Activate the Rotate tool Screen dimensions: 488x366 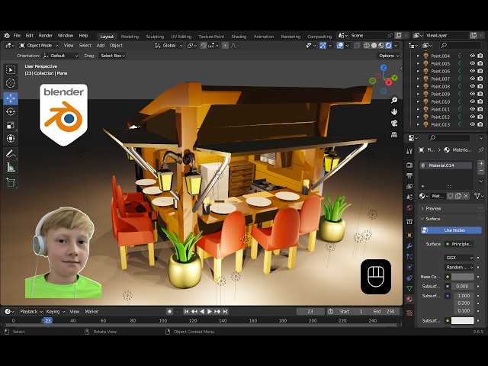click(11, 112)
